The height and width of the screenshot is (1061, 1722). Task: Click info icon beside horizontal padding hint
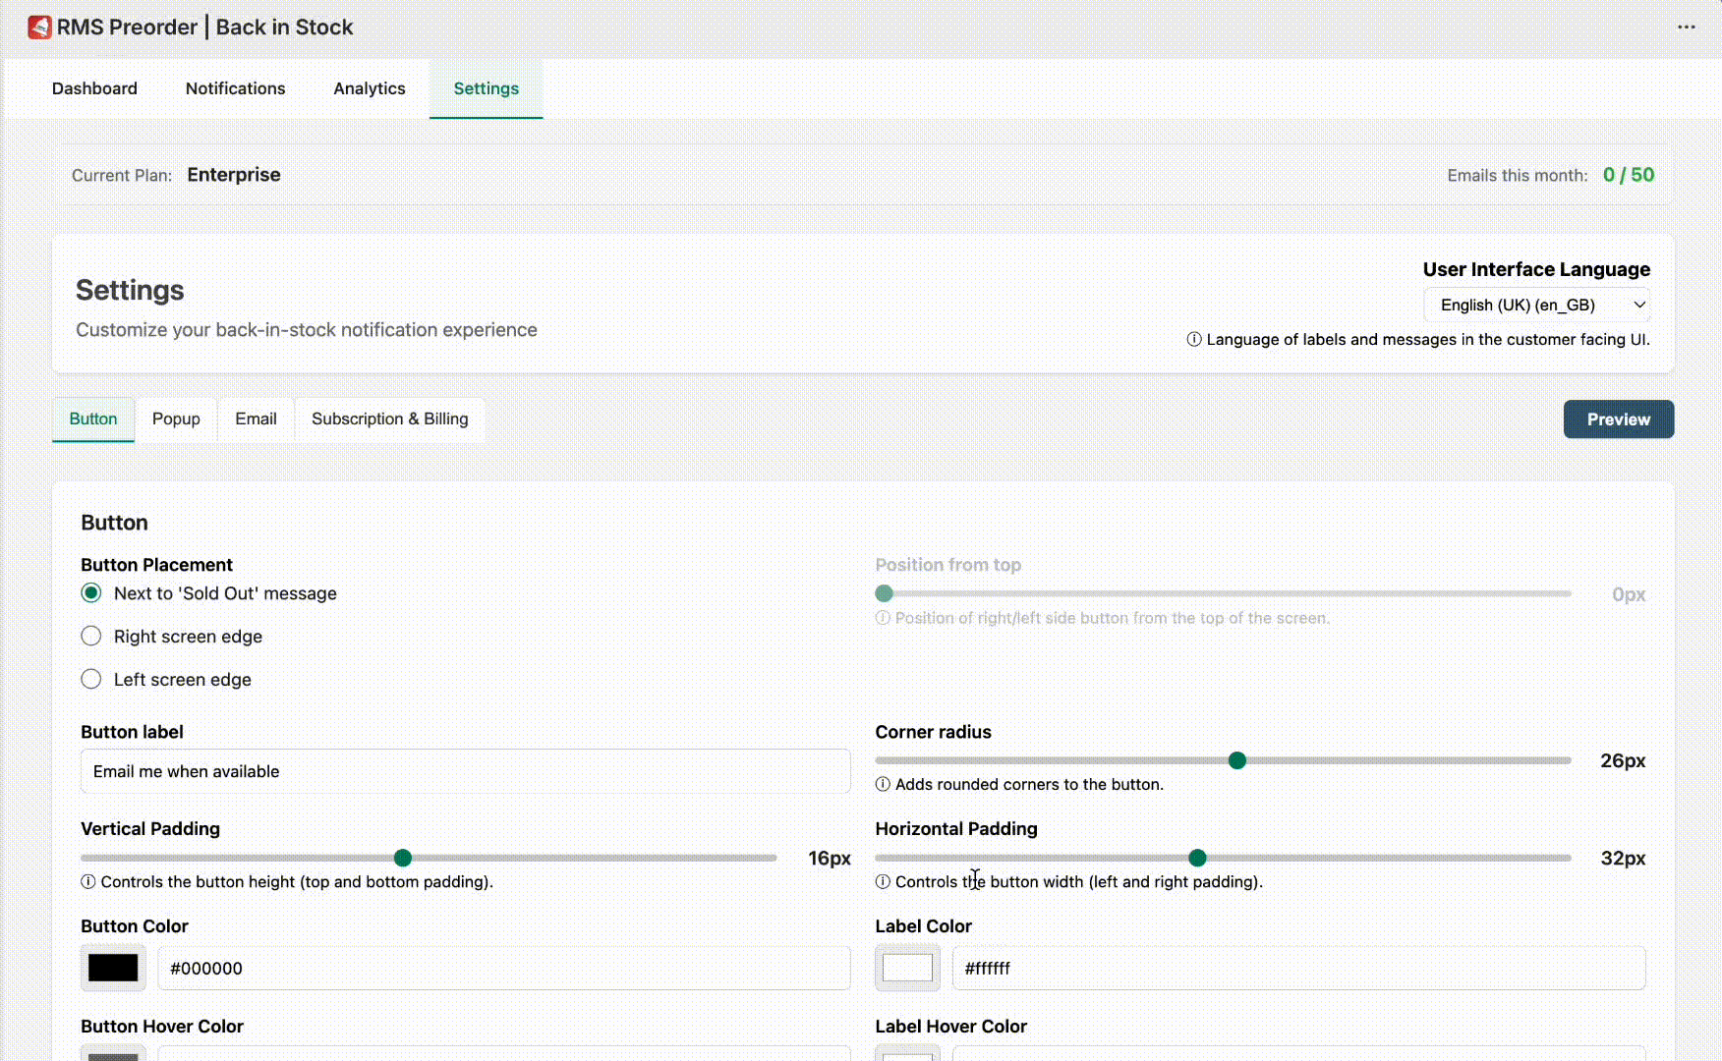tap(883, 882)
